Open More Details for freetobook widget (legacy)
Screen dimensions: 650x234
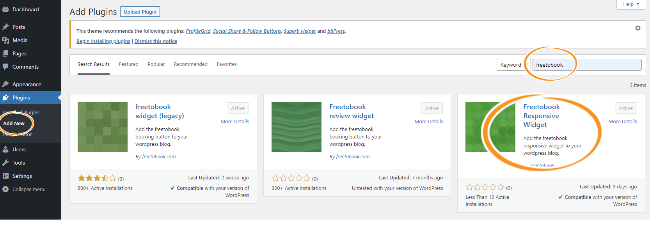coord(235,122)
